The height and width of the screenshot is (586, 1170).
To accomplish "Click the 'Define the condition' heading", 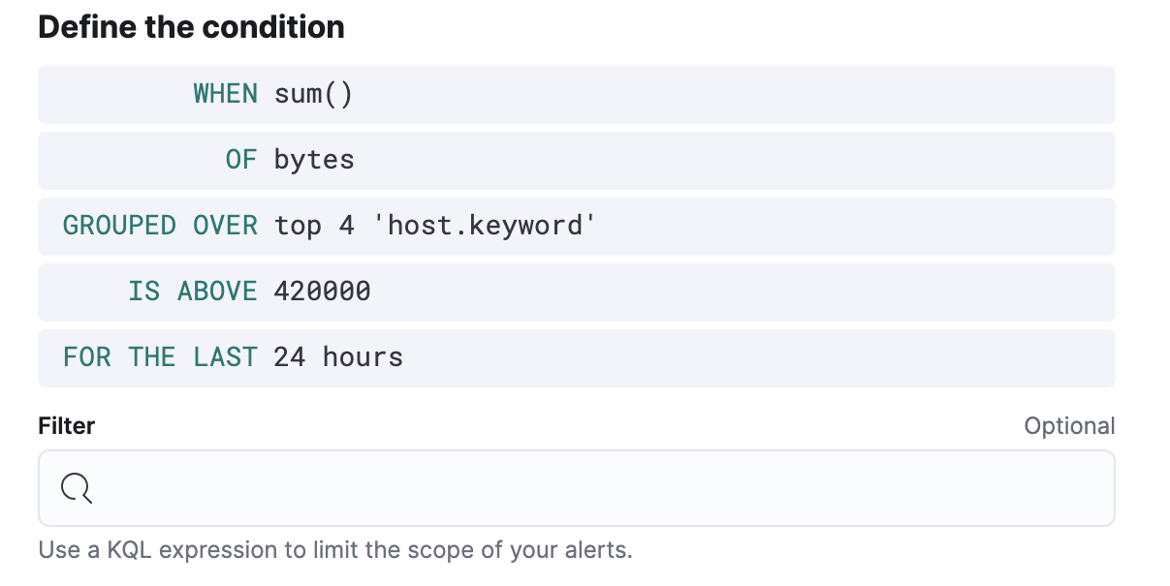I will (191, 27).
